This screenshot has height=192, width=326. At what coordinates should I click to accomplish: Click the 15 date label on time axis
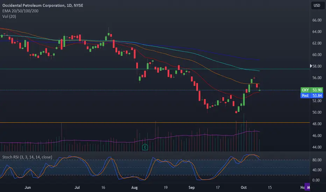270,187
